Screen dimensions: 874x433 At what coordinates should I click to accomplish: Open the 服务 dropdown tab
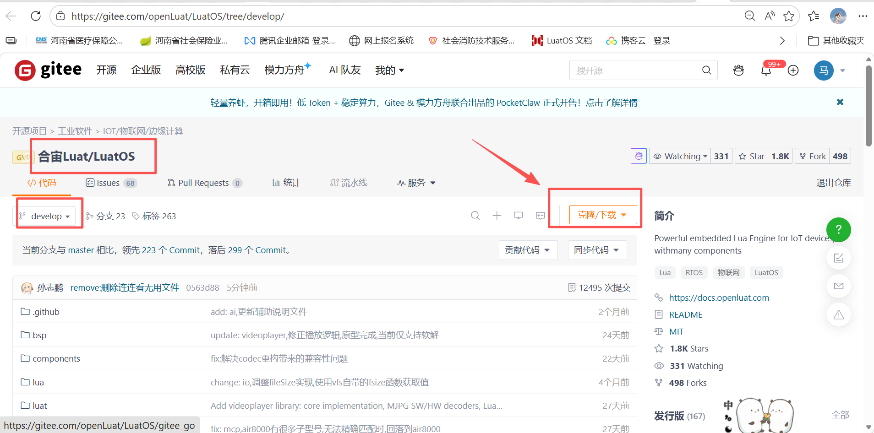pos(416,183)
